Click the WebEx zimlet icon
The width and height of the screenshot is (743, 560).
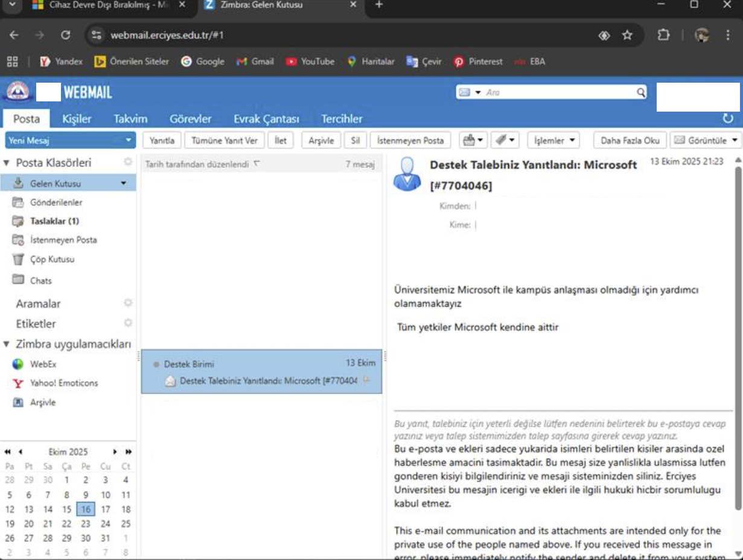pos(19,364)
